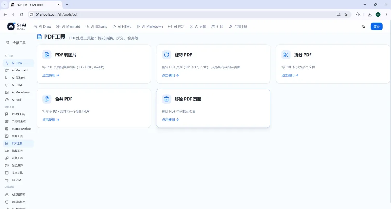This screenshot has height=209, width=391.
Task: Click the 旋转 PDF card title
Action: (x=183, y=55)
